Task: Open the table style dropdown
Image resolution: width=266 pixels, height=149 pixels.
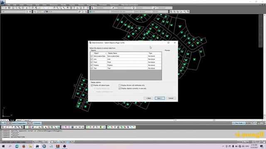Action: (143, 8)
